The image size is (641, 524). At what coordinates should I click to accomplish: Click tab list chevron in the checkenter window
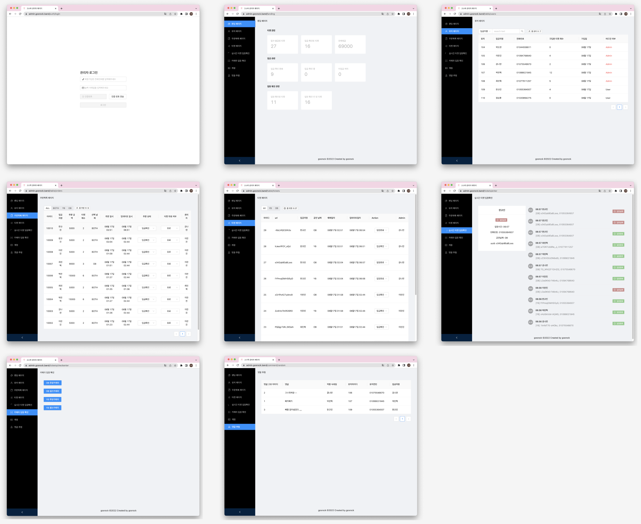(196, 360)
